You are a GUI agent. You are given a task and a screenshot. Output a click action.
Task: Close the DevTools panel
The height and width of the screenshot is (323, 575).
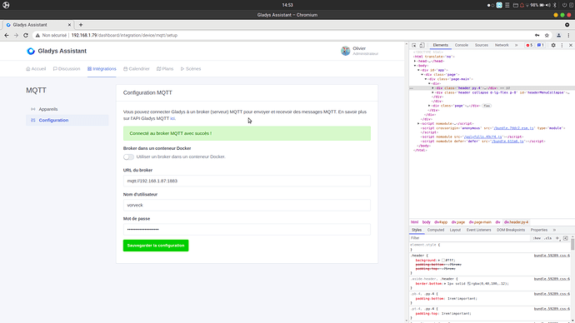coord(571,45)
